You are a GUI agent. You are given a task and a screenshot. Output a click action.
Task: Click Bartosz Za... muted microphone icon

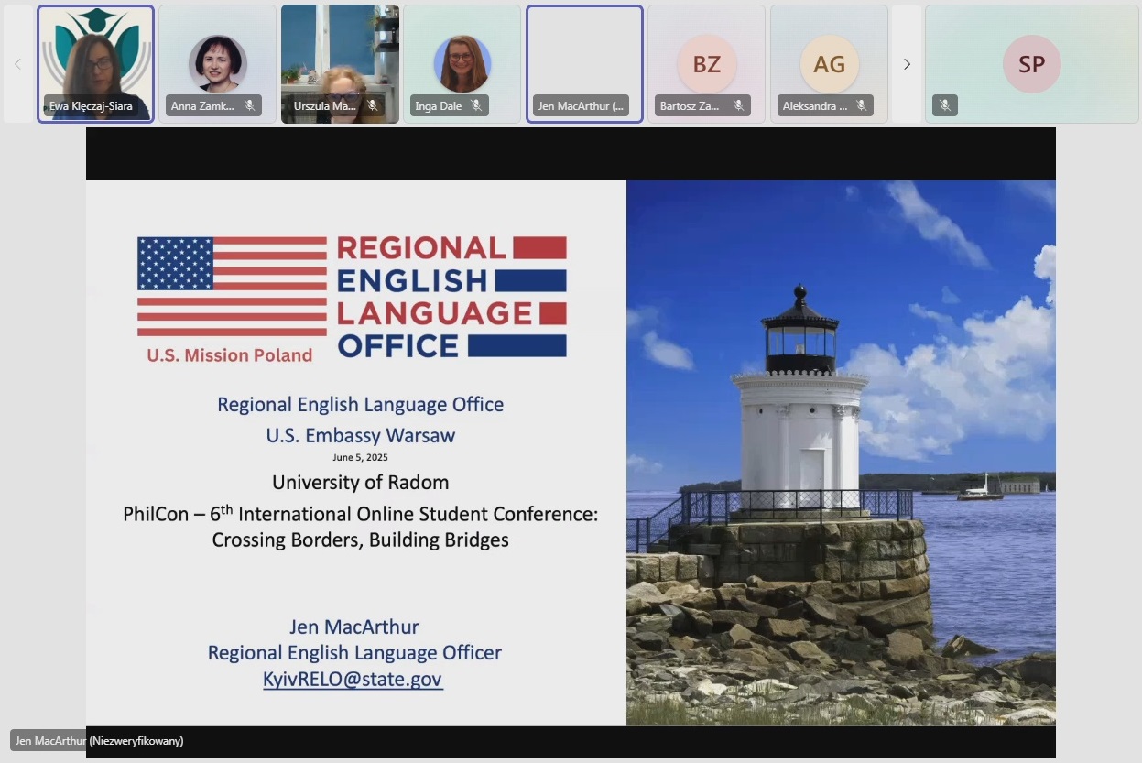738,106
